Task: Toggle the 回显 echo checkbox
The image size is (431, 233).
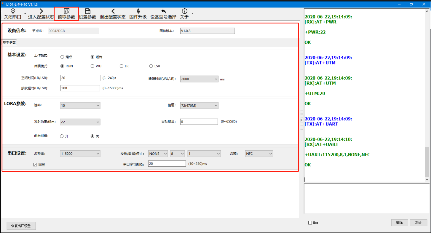Action: pos(35,164)
